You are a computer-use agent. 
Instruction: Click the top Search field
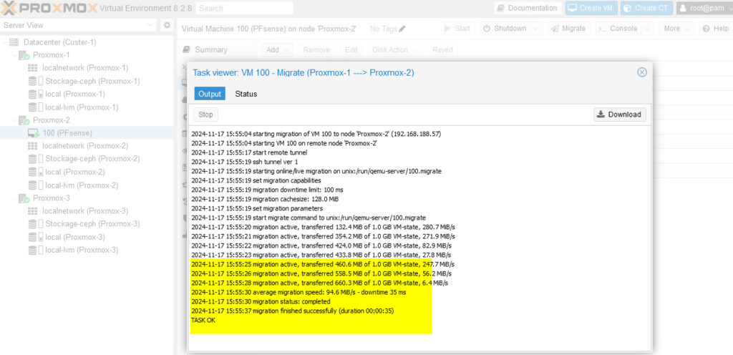[245, 8]
